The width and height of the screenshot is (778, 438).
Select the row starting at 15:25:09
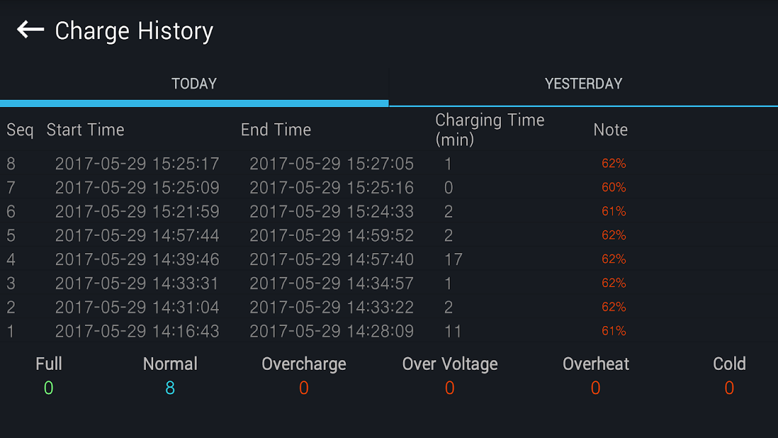(x=389, y=187)
